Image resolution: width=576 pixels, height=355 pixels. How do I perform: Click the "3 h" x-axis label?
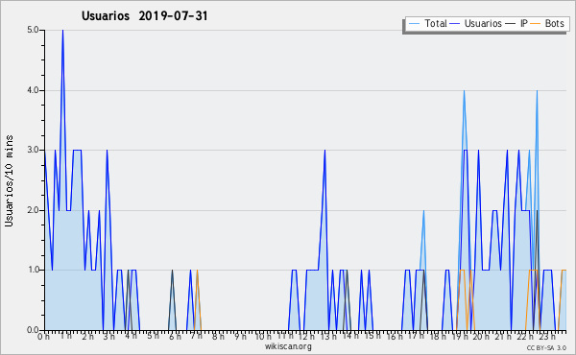tap(109, 336)
